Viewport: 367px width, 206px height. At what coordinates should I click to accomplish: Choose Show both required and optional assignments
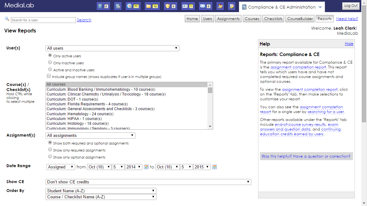click(x=50, y=142)
